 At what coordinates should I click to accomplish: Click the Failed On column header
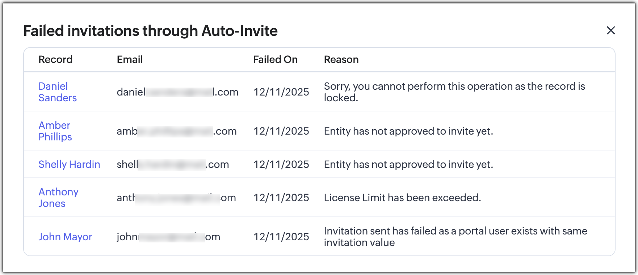tap(275, 59)
